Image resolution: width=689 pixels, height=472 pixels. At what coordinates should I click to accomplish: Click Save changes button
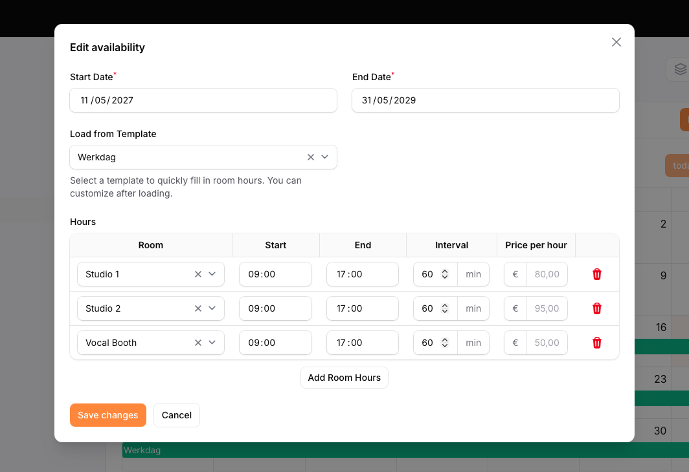point(108,415)
